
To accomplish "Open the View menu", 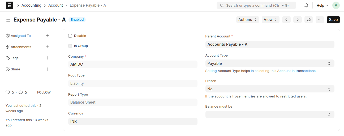I will pos(270,20).
